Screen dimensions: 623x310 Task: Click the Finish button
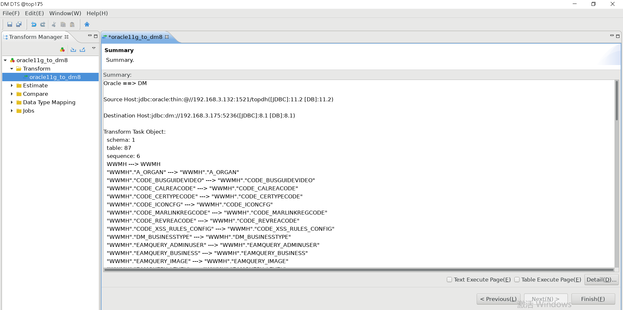(593, 299)
